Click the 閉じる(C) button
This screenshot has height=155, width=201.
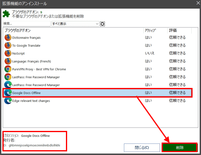pos(142,147)
